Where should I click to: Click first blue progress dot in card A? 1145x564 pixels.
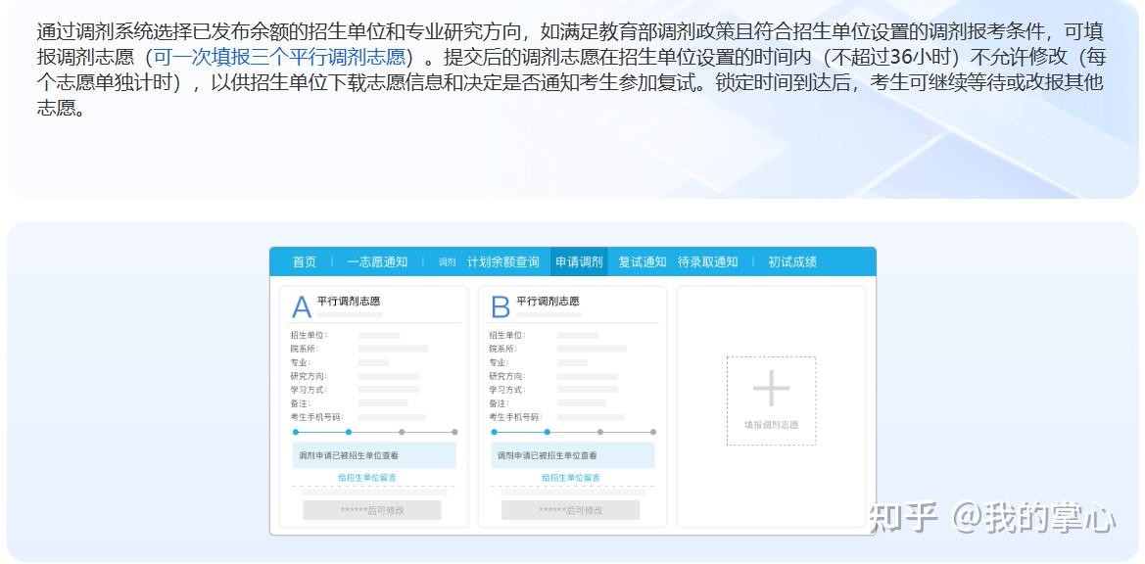[x=296, y=432]
